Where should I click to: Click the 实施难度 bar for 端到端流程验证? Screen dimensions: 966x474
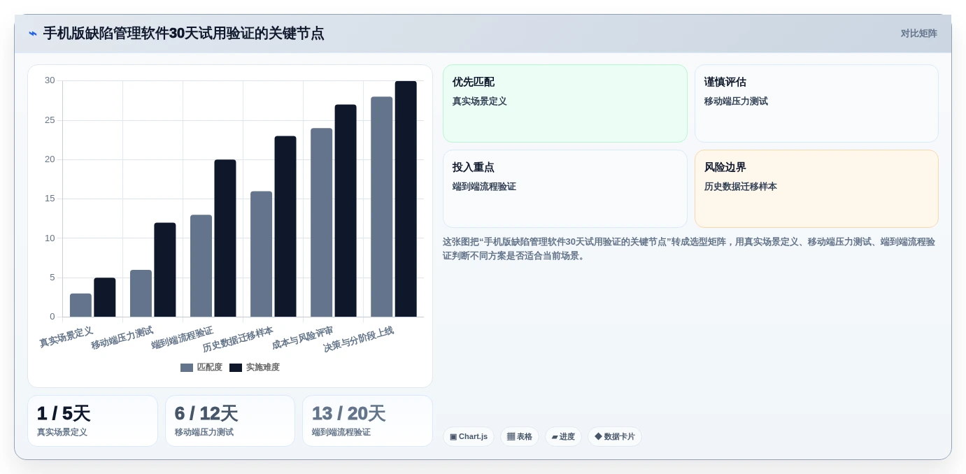click(x=225, y=238)
